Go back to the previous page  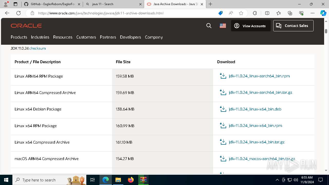tap(7, 13)
